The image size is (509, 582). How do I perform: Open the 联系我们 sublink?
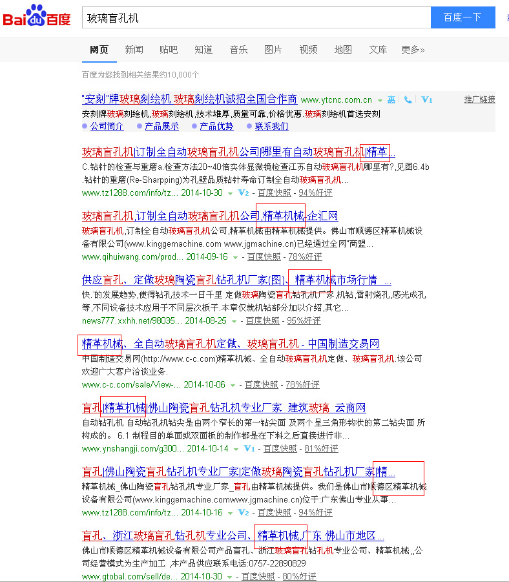[271, 126]
